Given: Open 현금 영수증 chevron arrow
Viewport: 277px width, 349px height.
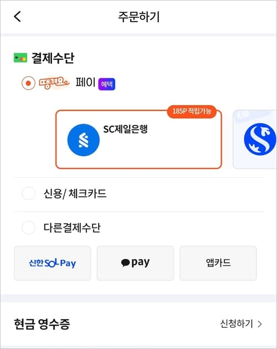Looking at the screenshot, I should point(260,324).
